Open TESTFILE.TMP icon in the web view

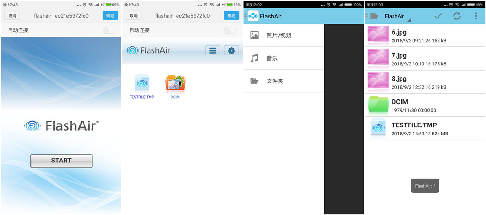[x=141, y=83]
